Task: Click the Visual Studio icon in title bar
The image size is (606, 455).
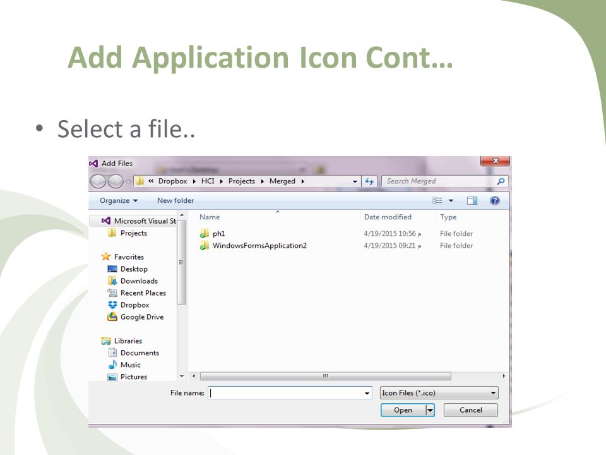Action: click(93, 163)
